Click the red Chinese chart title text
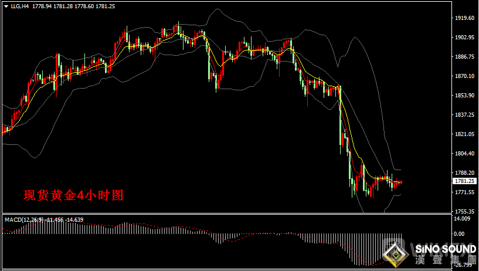The image size is (479, 271). point(74,195)
